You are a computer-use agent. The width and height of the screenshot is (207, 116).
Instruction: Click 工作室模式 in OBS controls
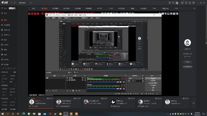click(x=153, y=86)
